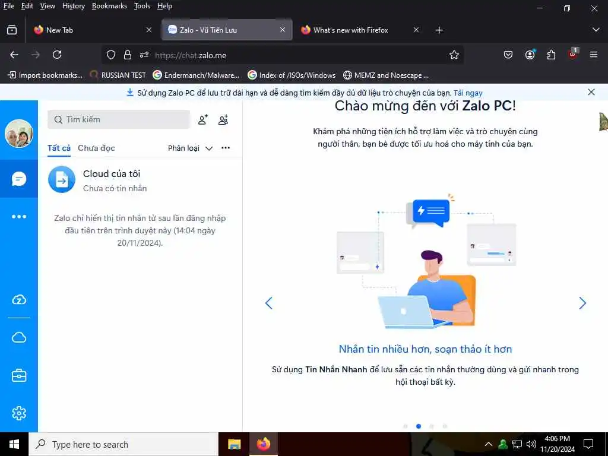Select the third carousel dot

432,426
